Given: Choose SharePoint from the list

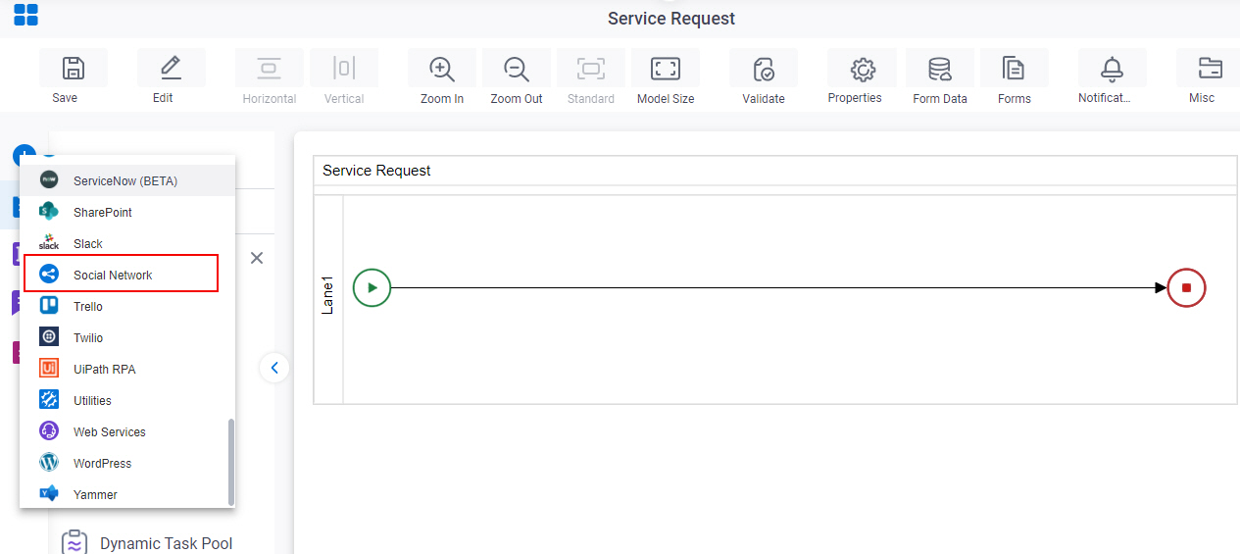Looking at the screenshot, I should coord(127,212).
